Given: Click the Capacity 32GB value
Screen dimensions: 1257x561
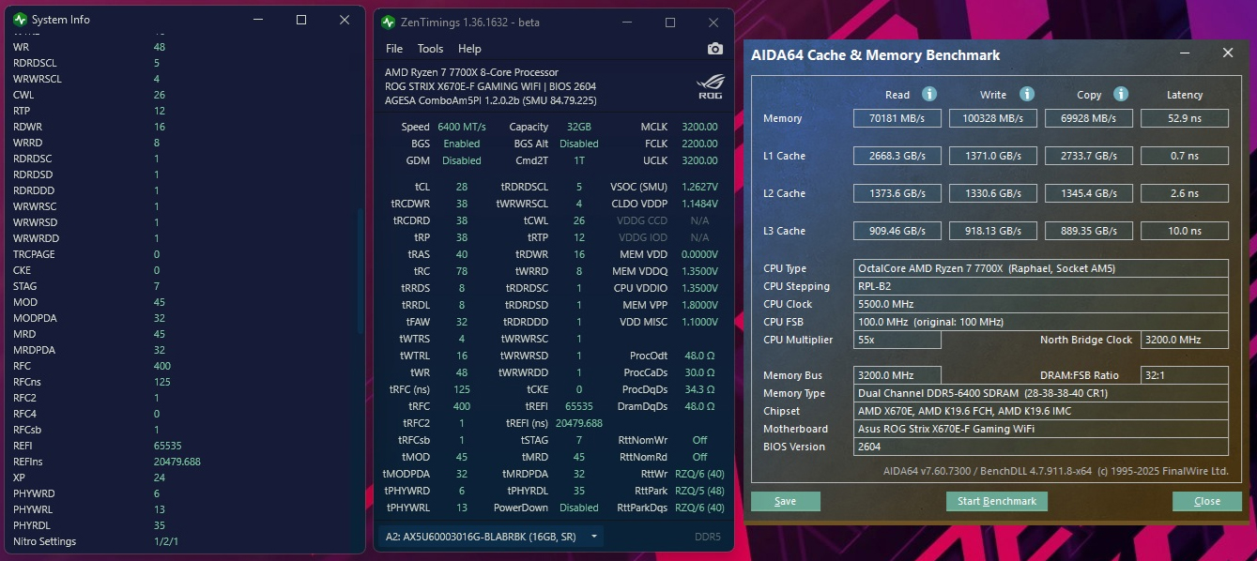Looking at the screenshot, I should (578, 127).
